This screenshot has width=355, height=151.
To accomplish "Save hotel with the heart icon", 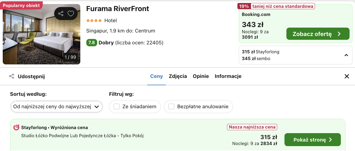I will (x=71, y=14).
